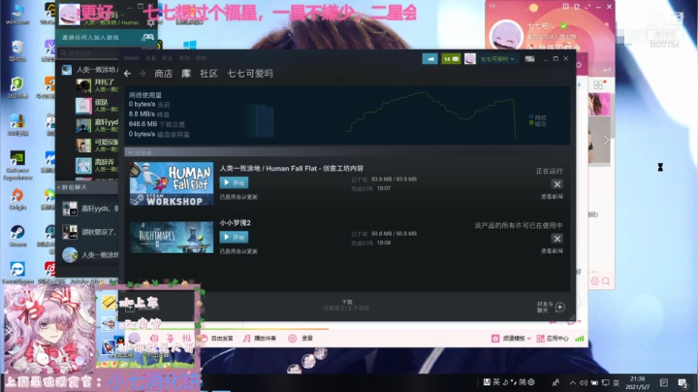Open the 好友 menu in Steam
698x392 pixels.
[x=168, y=58]
